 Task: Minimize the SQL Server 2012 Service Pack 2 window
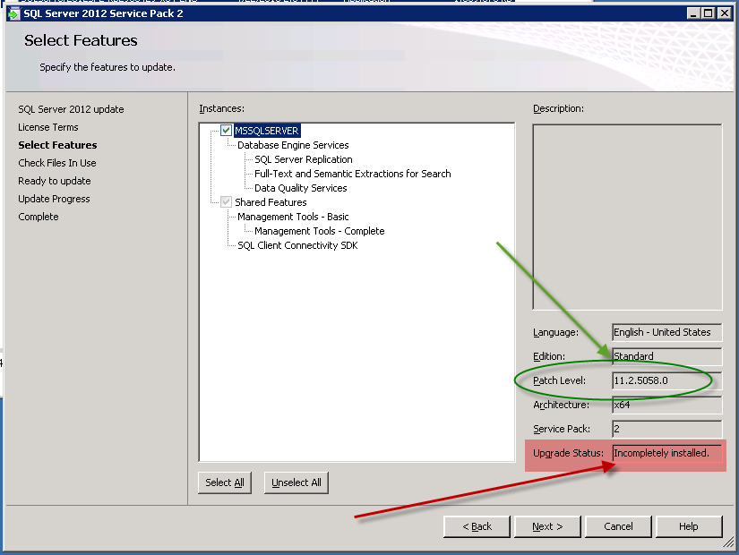[692, 13]
